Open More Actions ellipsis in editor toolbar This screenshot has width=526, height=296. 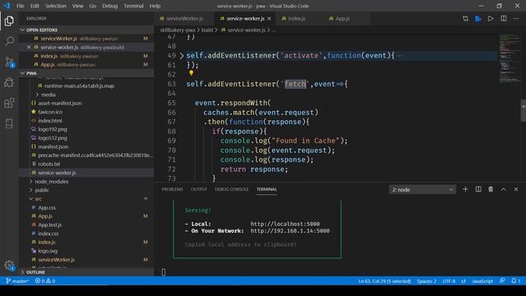(x=516, y=18)
